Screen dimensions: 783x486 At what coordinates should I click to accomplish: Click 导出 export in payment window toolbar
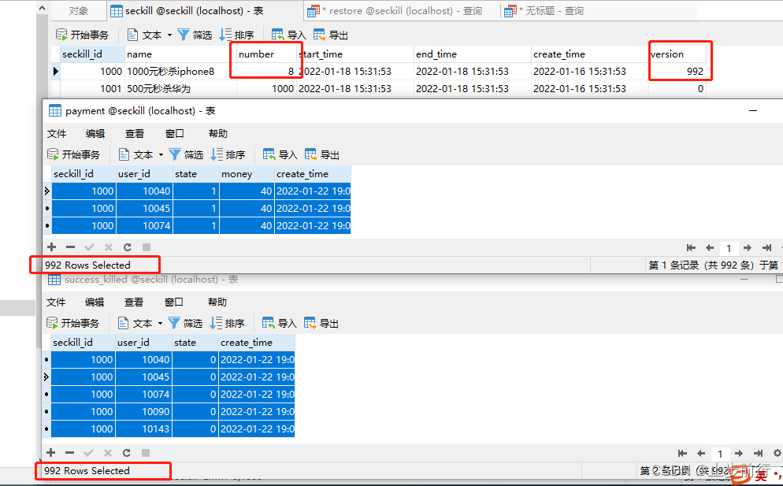322,154
